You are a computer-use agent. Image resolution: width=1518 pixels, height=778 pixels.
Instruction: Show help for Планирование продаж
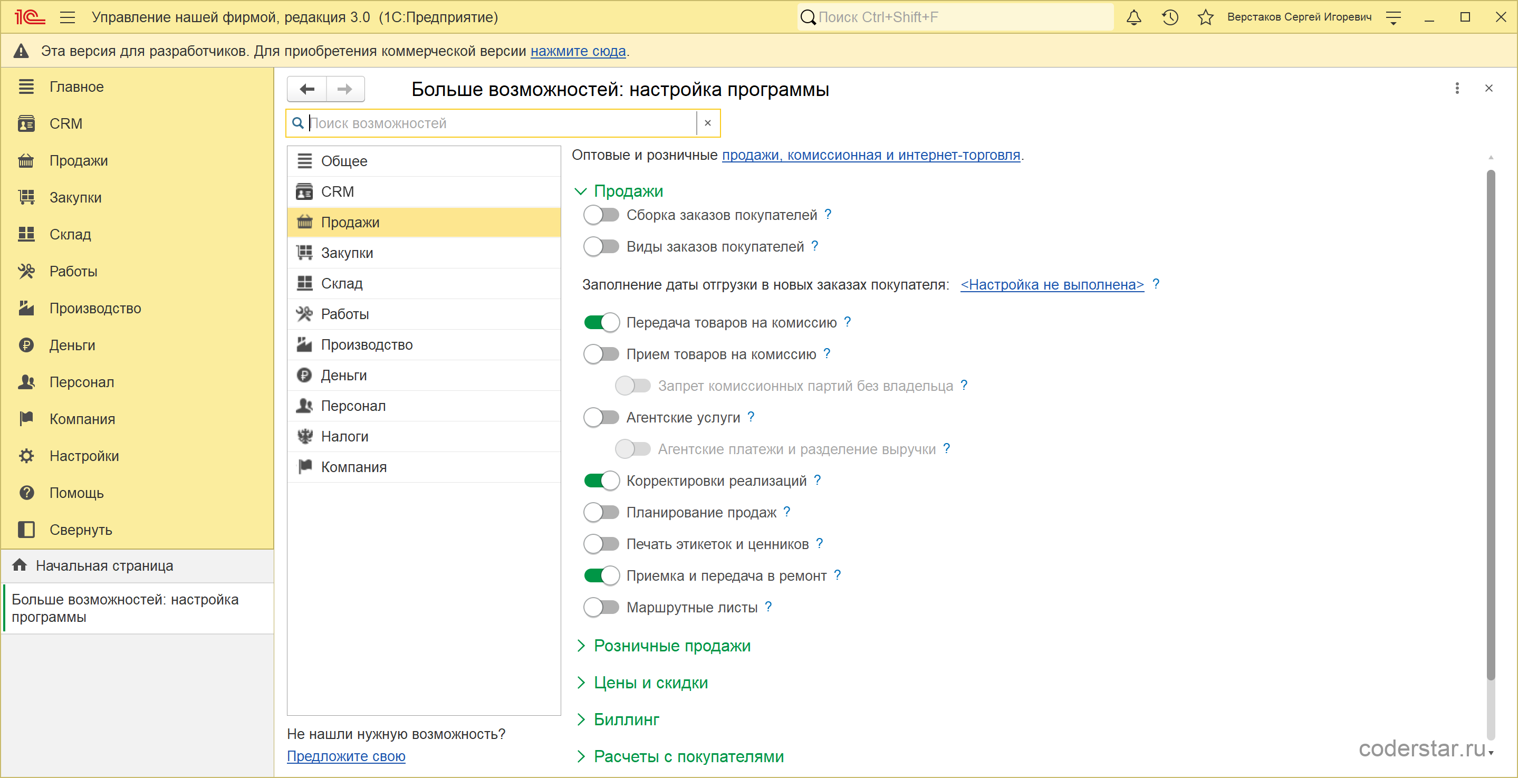tap(787, 512)
